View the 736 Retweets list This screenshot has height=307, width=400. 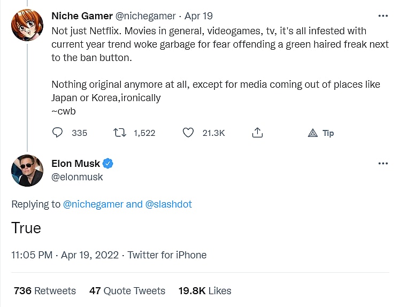pos(45,291)
